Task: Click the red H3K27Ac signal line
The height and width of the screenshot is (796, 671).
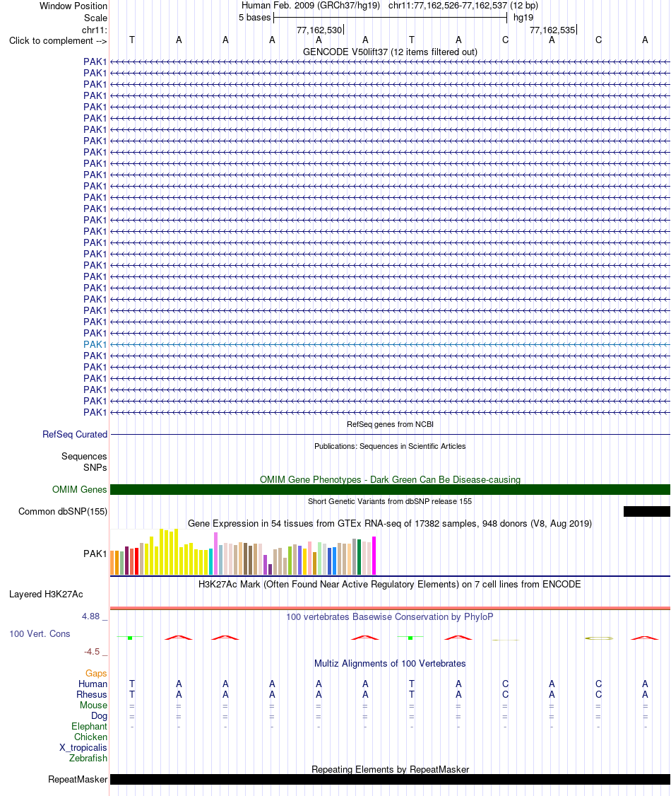Action: (x=390, y=608)
